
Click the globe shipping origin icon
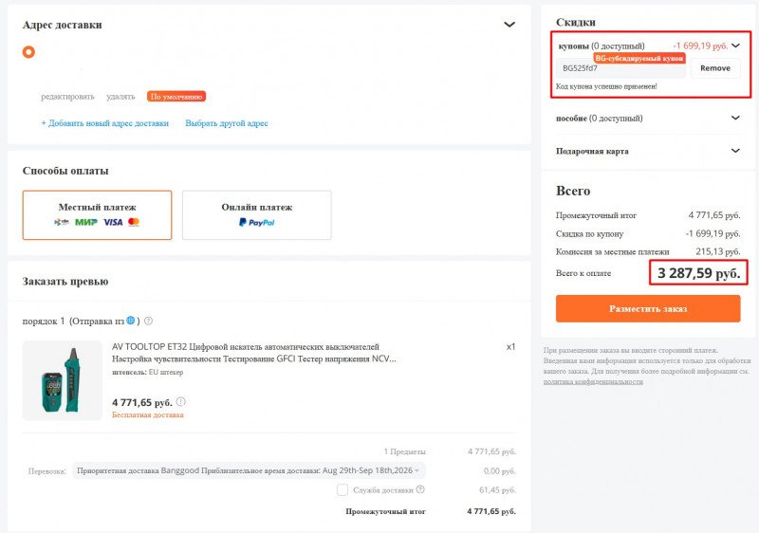coord(131,321)
